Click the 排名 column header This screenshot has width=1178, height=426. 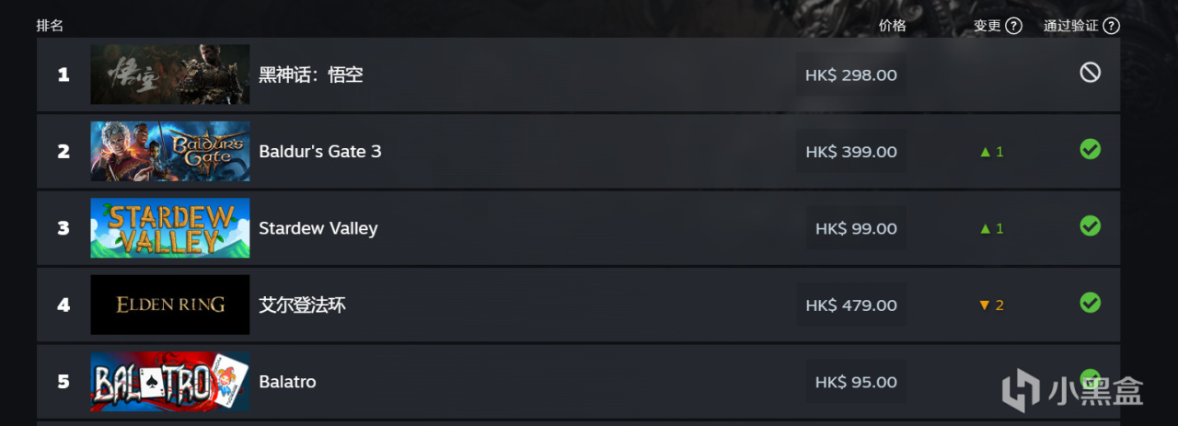coord(50,26)
